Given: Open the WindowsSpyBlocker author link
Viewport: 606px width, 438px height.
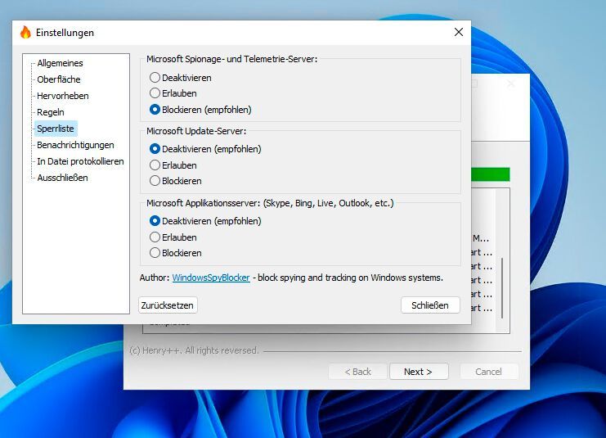Looking at the screenshot, I should 211,278.
